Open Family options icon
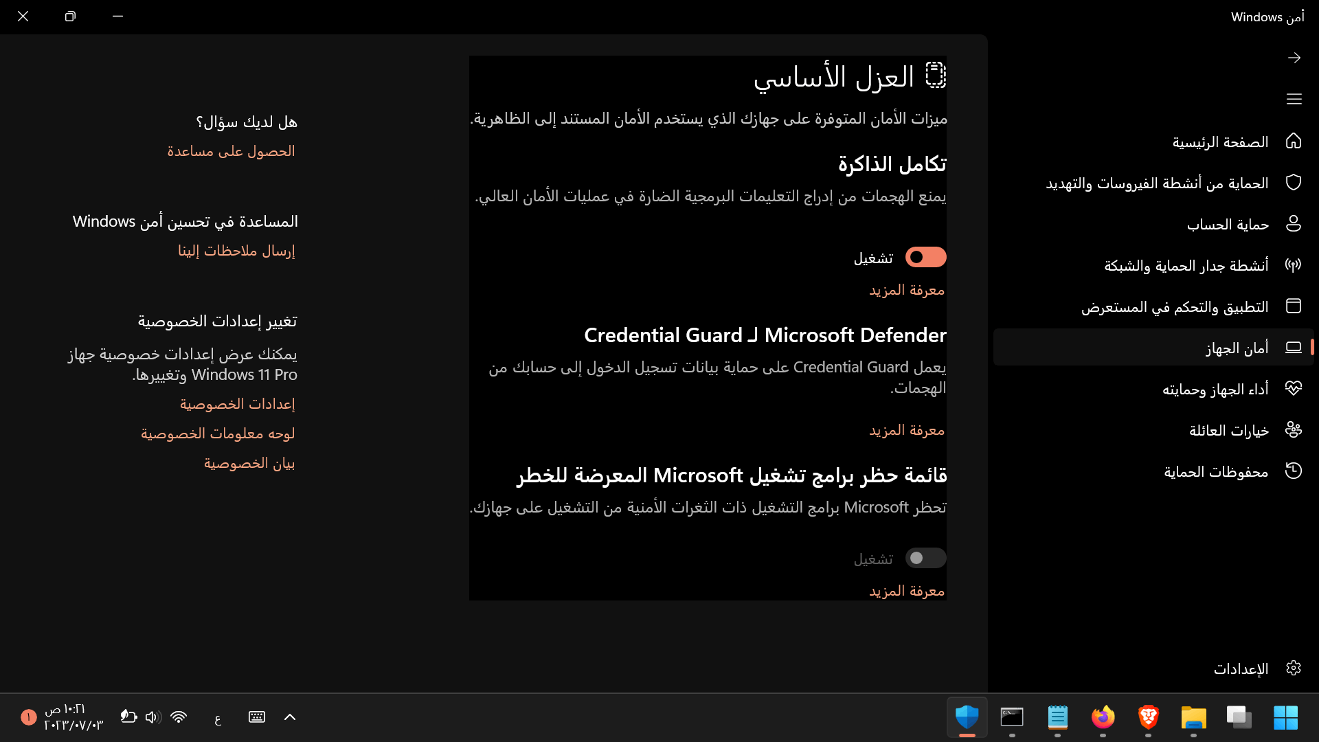The height and width of the screenshot is (742, 1319). point(1294,430)
